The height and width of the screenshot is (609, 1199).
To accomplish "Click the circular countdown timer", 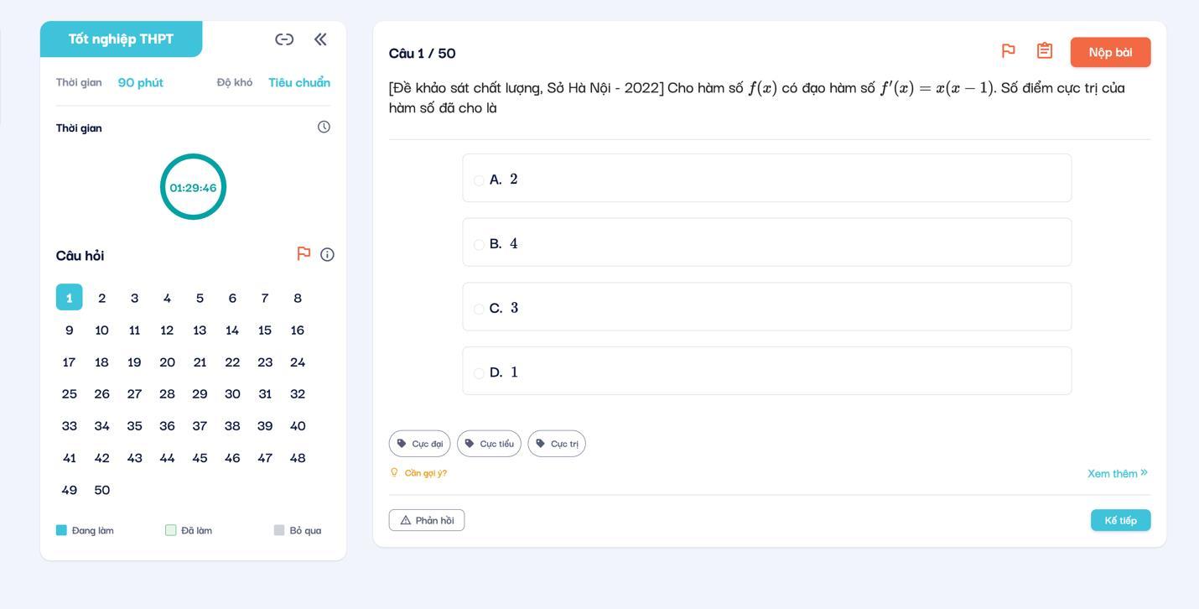I will tap(193, 187).
